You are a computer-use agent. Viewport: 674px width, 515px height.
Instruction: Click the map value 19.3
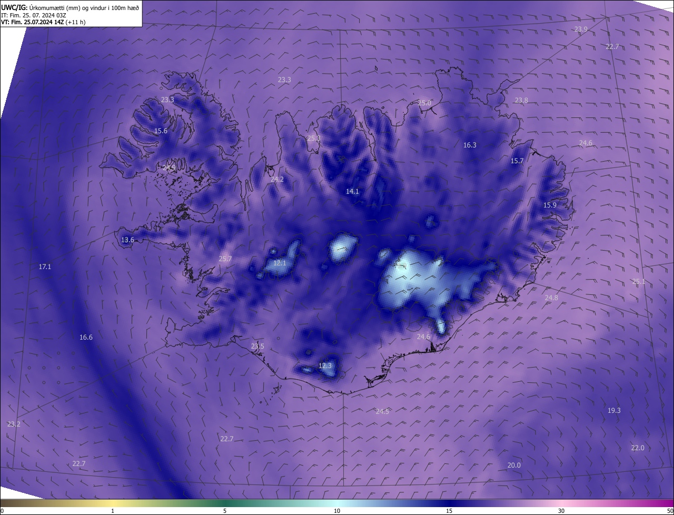pyautogui.click(x=614, y=411)
